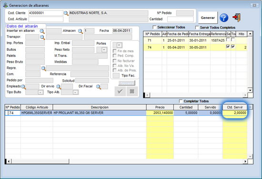
Task: Click the Almacen search magnifier icon
Action: (81, 31)
